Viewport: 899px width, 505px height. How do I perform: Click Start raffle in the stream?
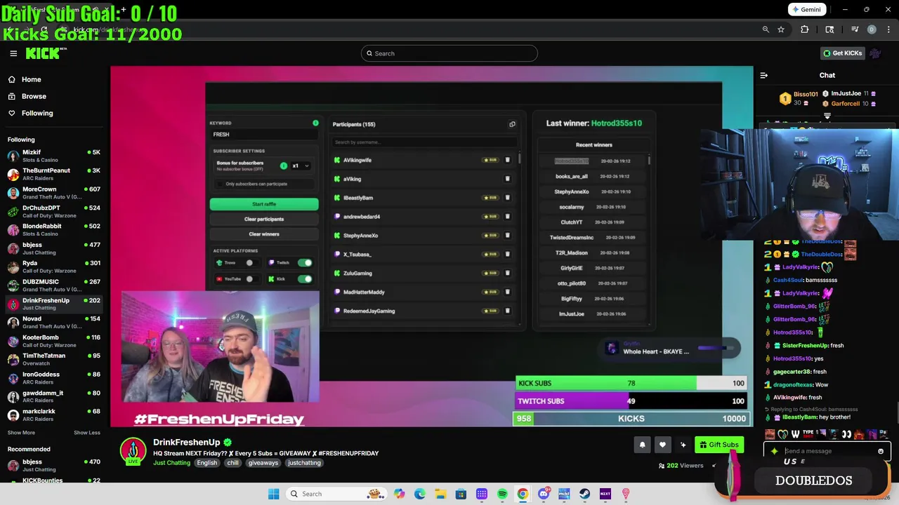(264, 204)
